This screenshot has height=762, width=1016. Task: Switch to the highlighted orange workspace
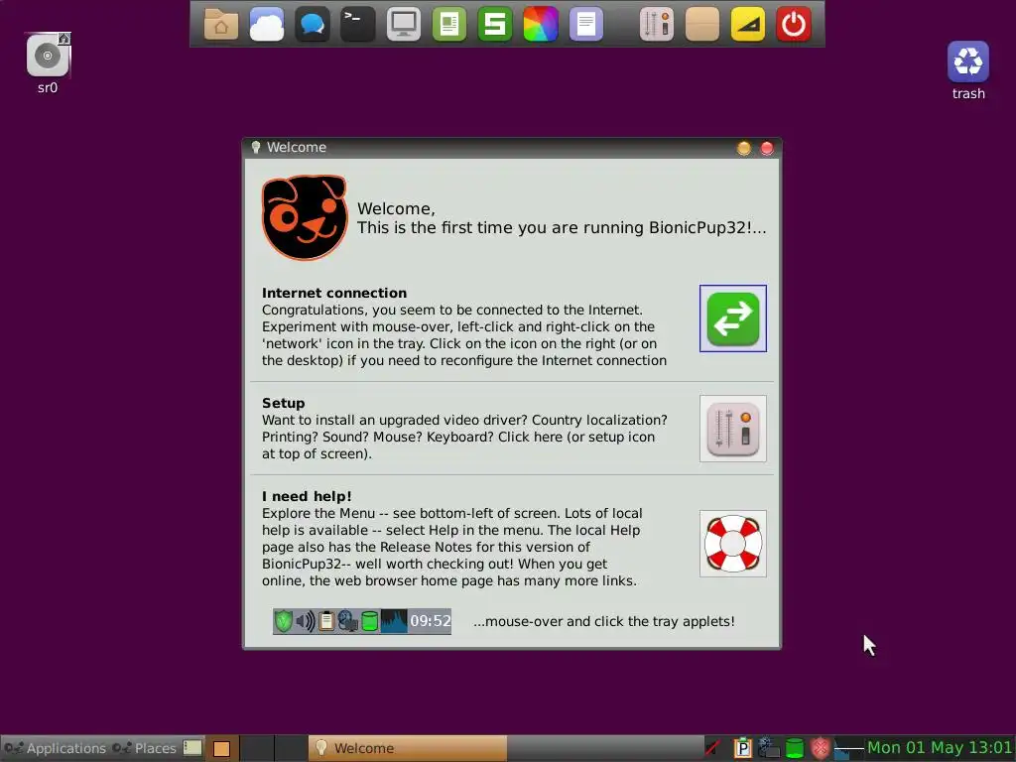[222, 748]
